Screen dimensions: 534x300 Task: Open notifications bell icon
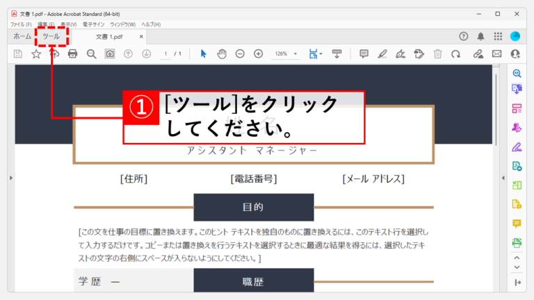[x=480, y=36]
